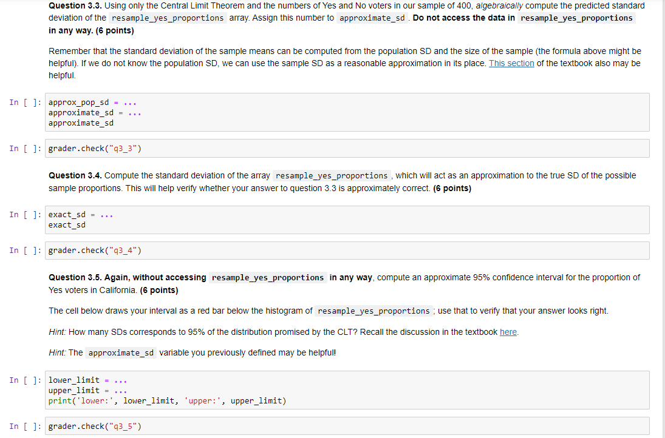665x438 pixels.
Task: Click the "approximate_sd = ..." code line
Action: click(x=95, y=113)
